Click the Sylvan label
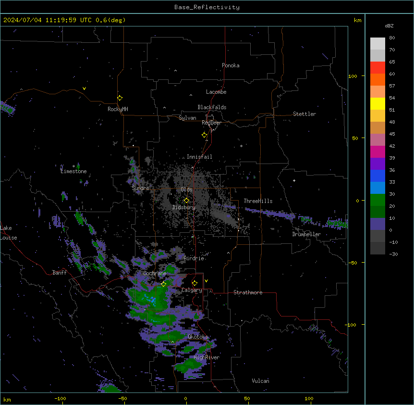 point(187,118)
